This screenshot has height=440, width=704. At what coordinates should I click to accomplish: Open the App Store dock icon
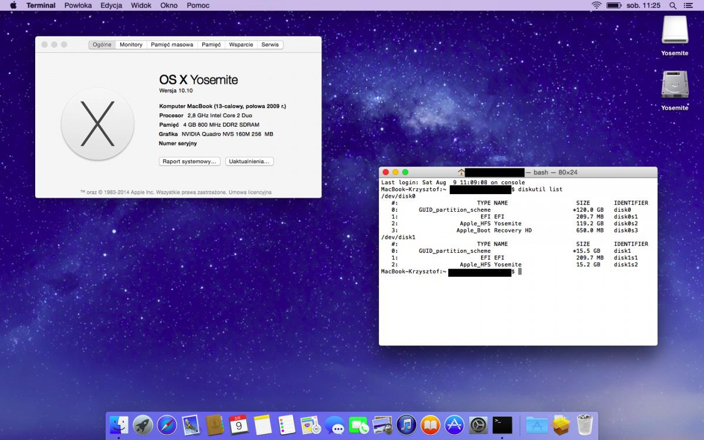coord(455,424)
